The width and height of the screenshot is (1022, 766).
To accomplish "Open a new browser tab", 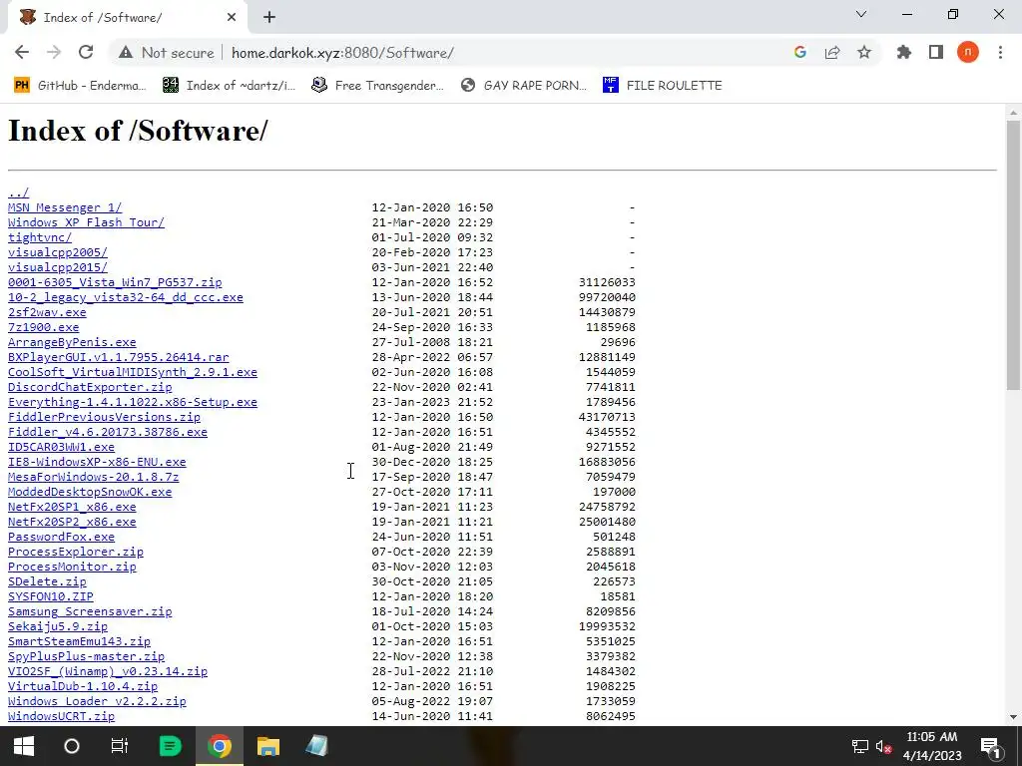I will [x=269, y=18].
